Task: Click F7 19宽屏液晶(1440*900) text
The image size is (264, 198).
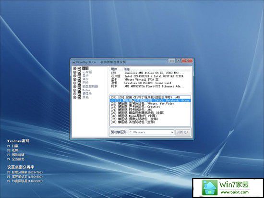Action: coord(25,181)
